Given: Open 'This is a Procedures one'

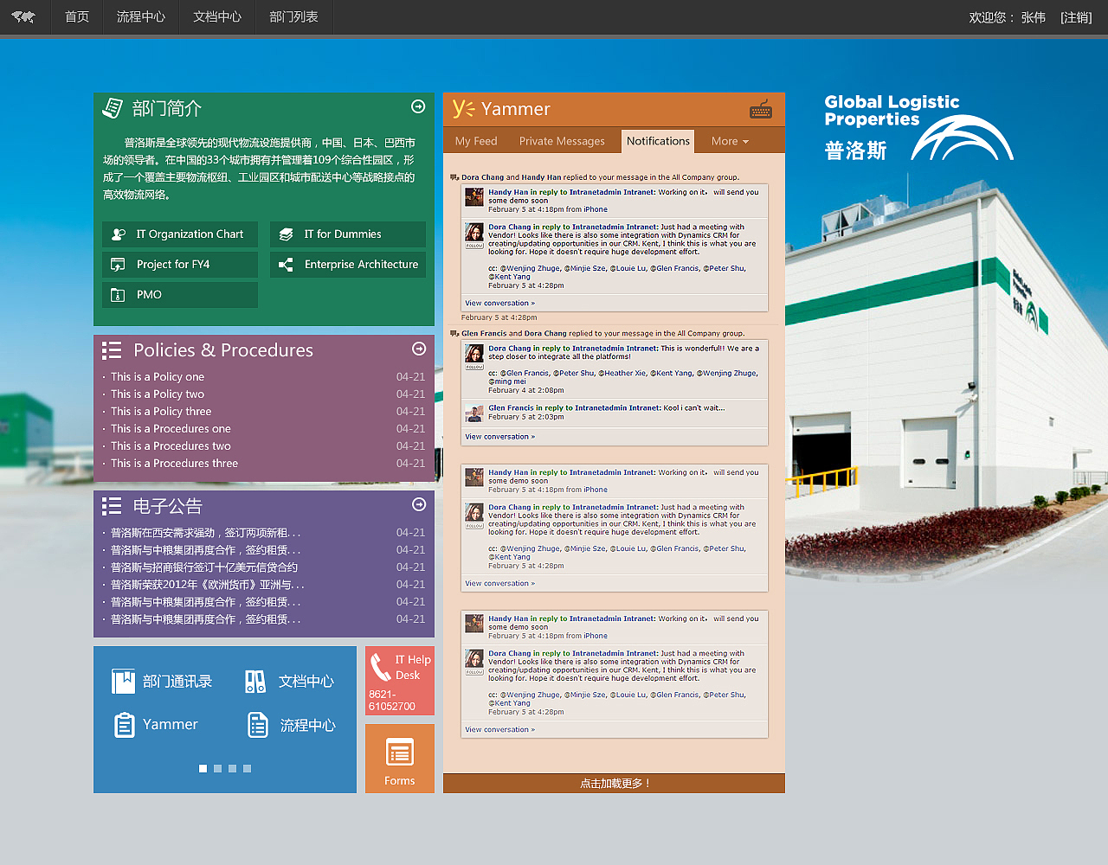Looking at the screenshot, I should click(171, 429).
